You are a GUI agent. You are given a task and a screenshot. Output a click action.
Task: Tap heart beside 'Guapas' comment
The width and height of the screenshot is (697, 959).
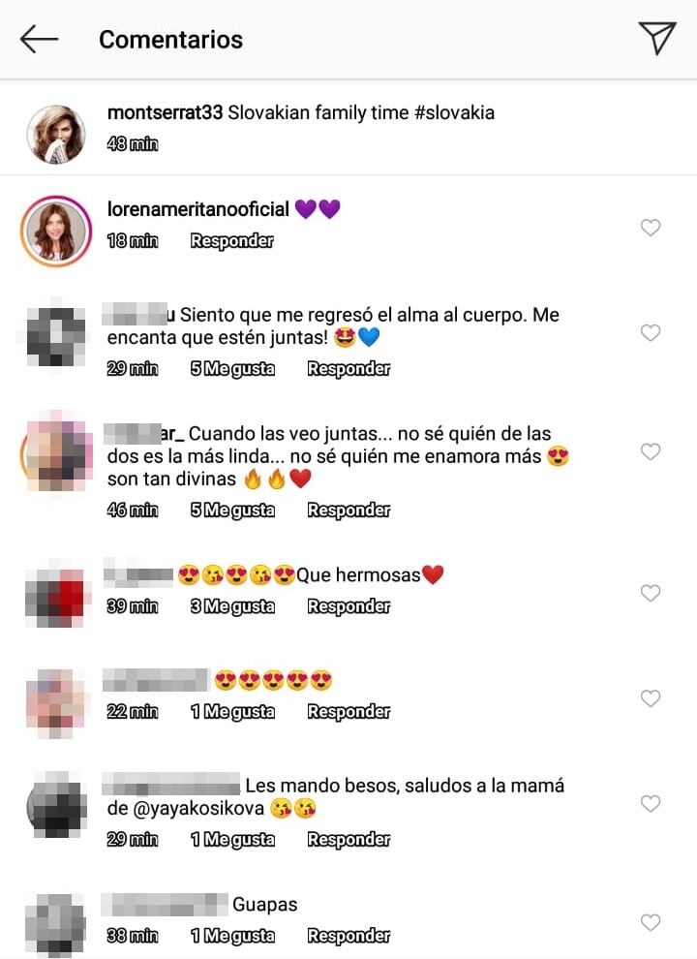[x=650, y=921]
